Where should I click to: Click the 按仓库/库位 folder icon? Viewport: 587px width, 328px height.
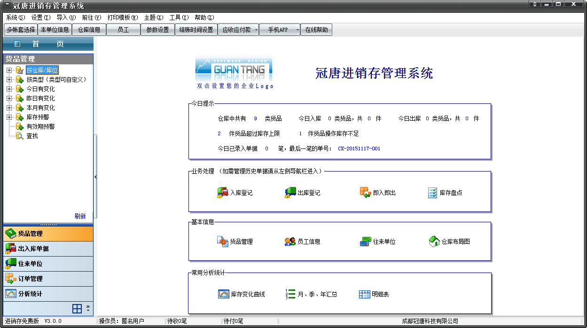(19, 70)
